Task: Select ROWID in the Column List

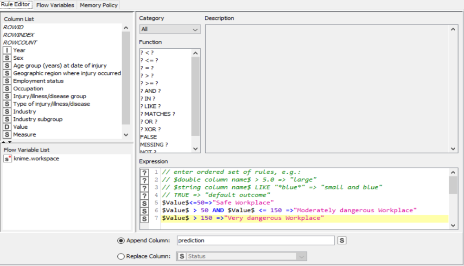Action: tap(13, 27)
